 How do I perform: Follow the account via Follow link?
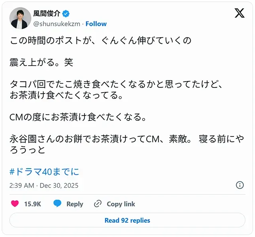point(96,24)
